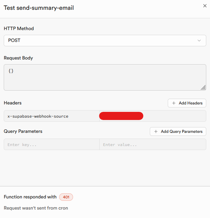Click the "Function responded with" label
The image size is (210, 218).
click(30, 197)
